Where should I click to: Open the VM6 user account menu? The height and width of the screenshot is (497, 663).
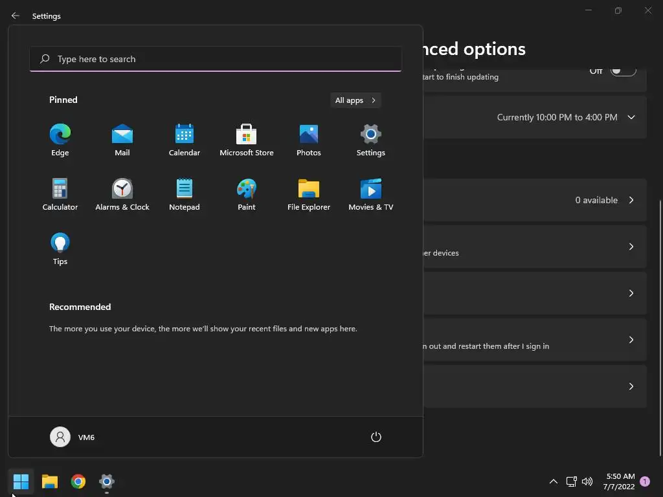pyautogui.click(x=73, y=437)
